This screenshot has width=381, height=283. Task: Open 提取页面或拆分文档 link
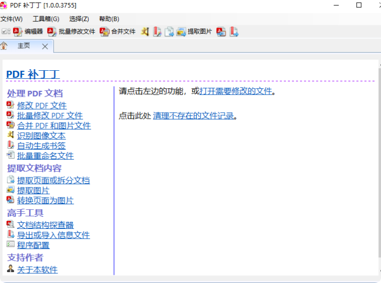[54, 180]
